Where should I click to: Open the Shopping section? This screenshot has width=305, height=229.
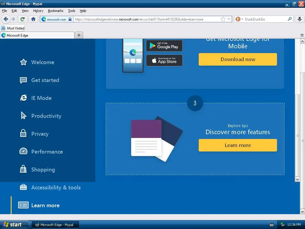[43, 170]
